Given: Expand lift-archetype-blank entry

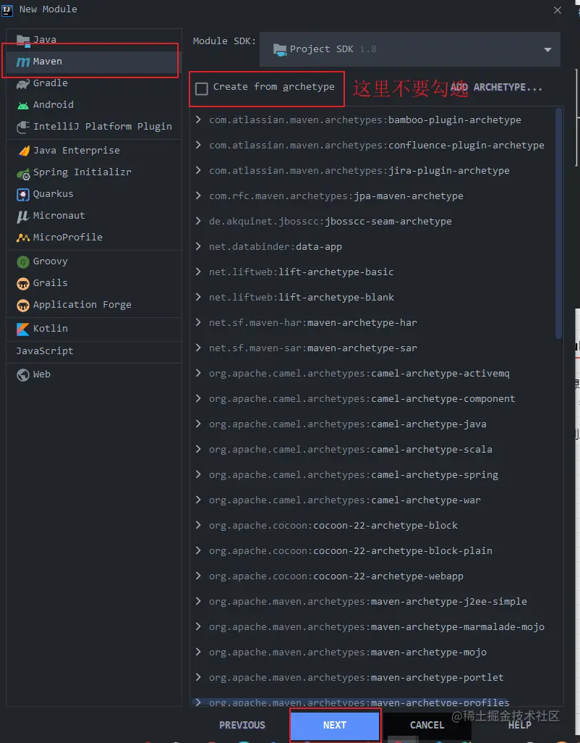Looking at the screenshot, I should point(198,297).
